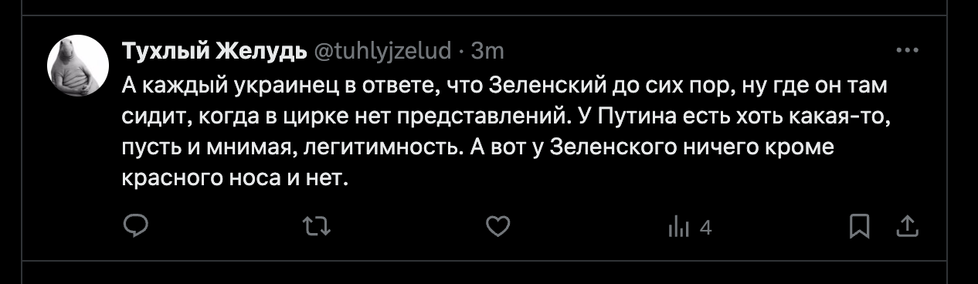Open the Тухлый Желудь profile avatar
Viewport: 978px width, 284px height.
pyautogui.click(x=77, y=66)
